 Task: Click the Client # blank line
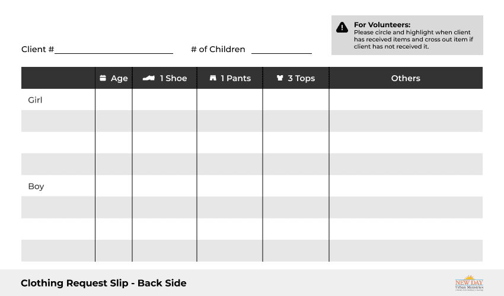[x=114, y=53]
